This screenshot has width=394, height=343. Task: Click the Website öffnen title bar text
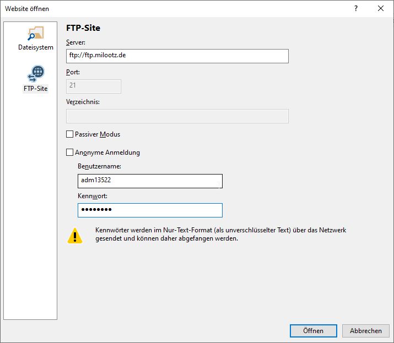pyautogui.click(x=27, y=8)
